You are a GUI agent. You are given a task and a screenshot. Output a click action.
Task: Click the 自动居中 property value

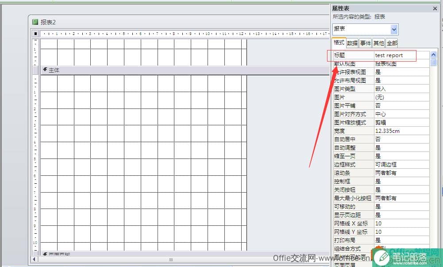pos(401,139)
